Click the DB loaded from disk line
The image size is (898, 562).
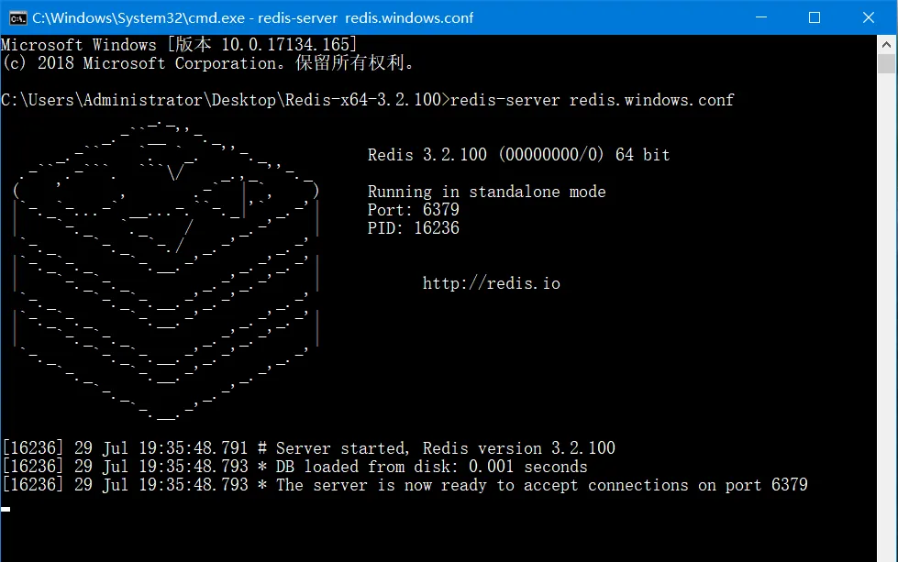pos(294,467)
